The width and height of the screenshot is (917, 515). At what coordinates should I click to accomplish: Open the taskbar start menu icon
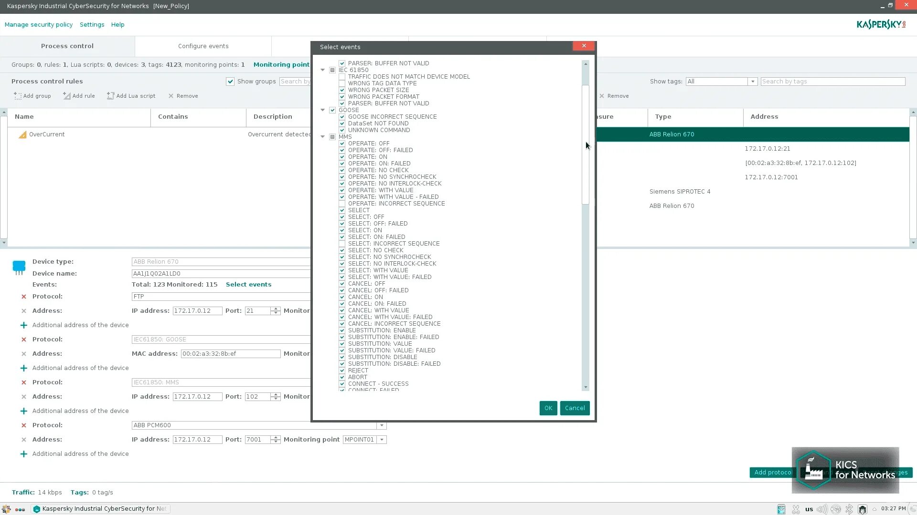click(6, 509)
